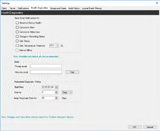Image resolution: width=160 pixels, height=131 pixels.
Task: Check Disk Temperature Threshold option
Action: click(x=17, y=45)
